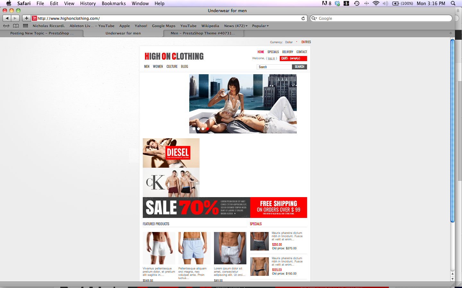462x288 pixels.
Task: Expand the News (472) bookmarks folder
Action: [x=236, y=26]
